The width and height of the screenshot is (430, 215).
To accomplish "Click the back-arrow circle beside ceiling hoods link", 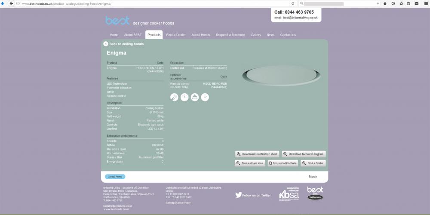I will click(x=106, y=44).
